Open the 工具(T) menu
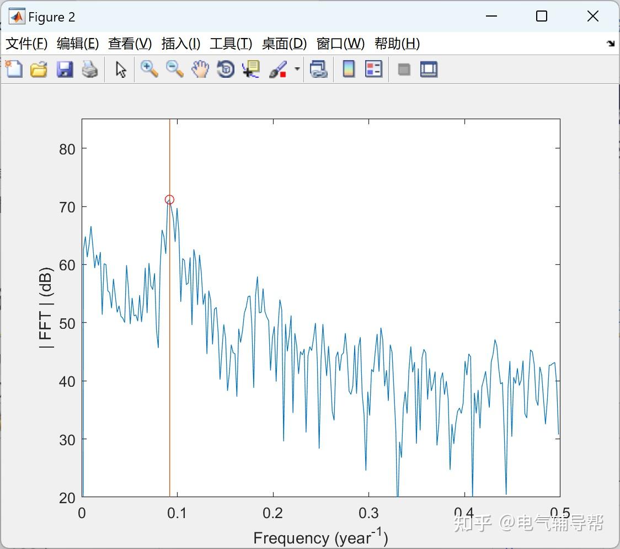The image size is (620, 549). pyautogui.click(x=231, y=44)
